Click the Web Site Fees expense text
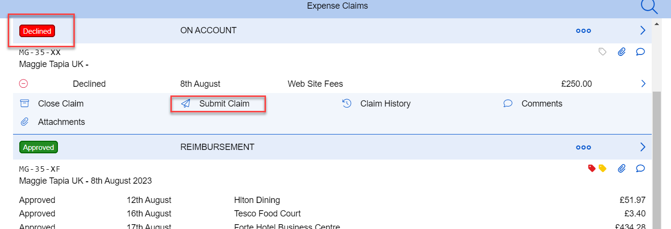The image size is (671, 229). pyautogui.click(x=315, y=83)
